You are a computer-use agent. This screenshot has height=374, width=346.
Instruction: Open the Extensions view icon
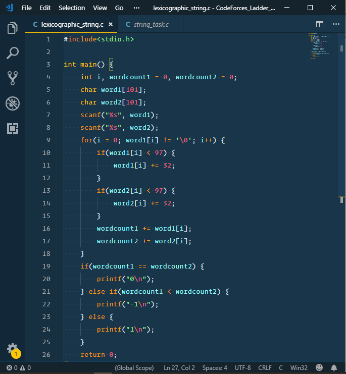tap(13, 129)
